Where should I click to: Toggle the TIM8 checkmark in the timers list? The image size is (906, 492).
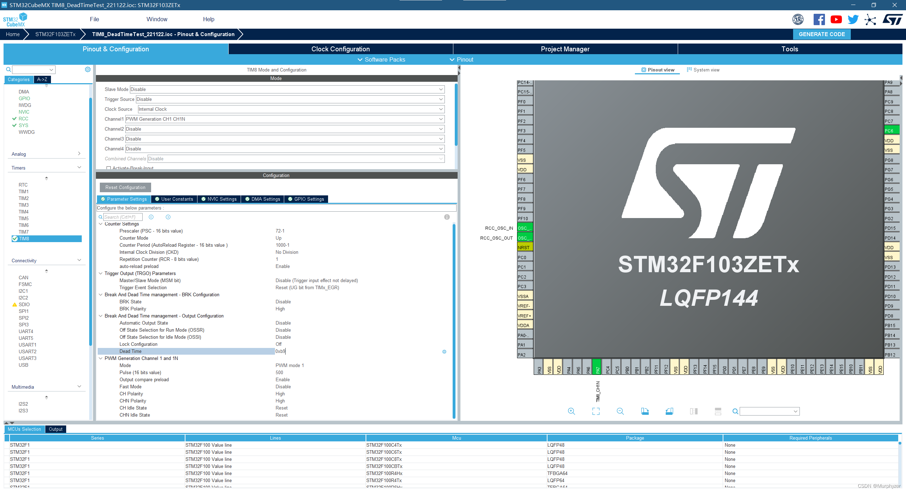(x=15, y=239)
